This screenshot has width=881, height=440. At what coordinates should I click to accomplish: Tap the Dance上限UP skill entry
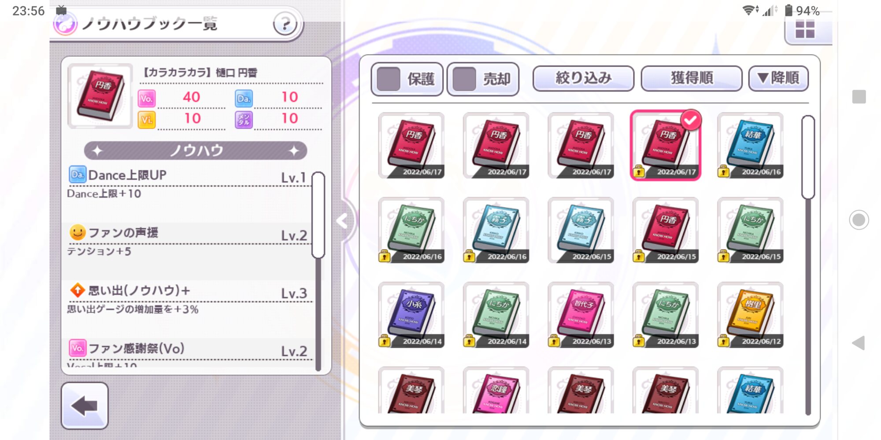click(x=188, y=184)
